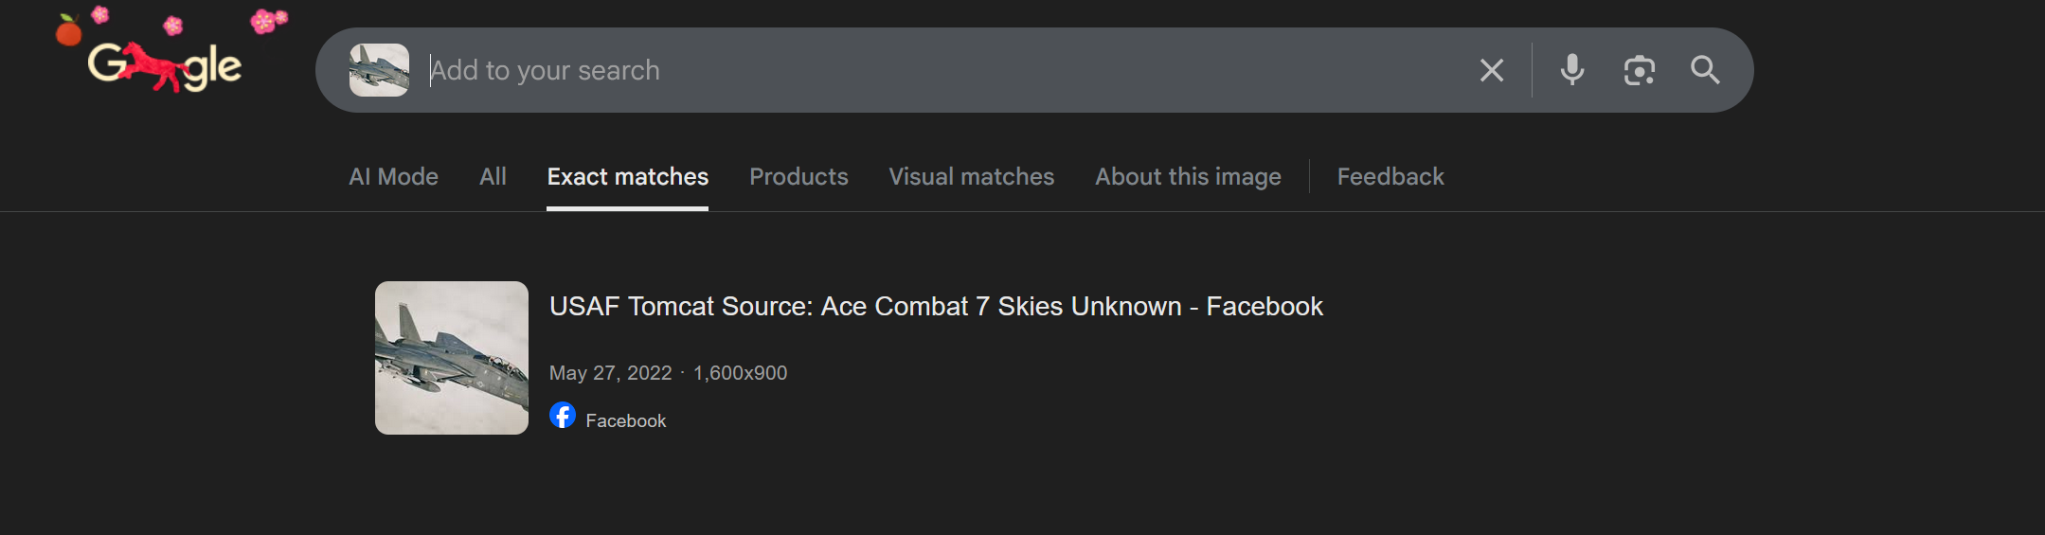Click the 1,600x900 image dimensions text
This screenshot has height=535, width=2045.
click(740, 373)
